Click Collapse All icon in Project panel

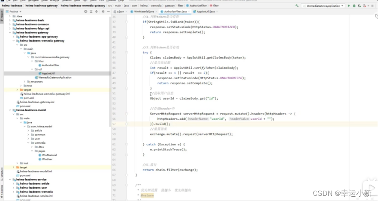[96, 12]
